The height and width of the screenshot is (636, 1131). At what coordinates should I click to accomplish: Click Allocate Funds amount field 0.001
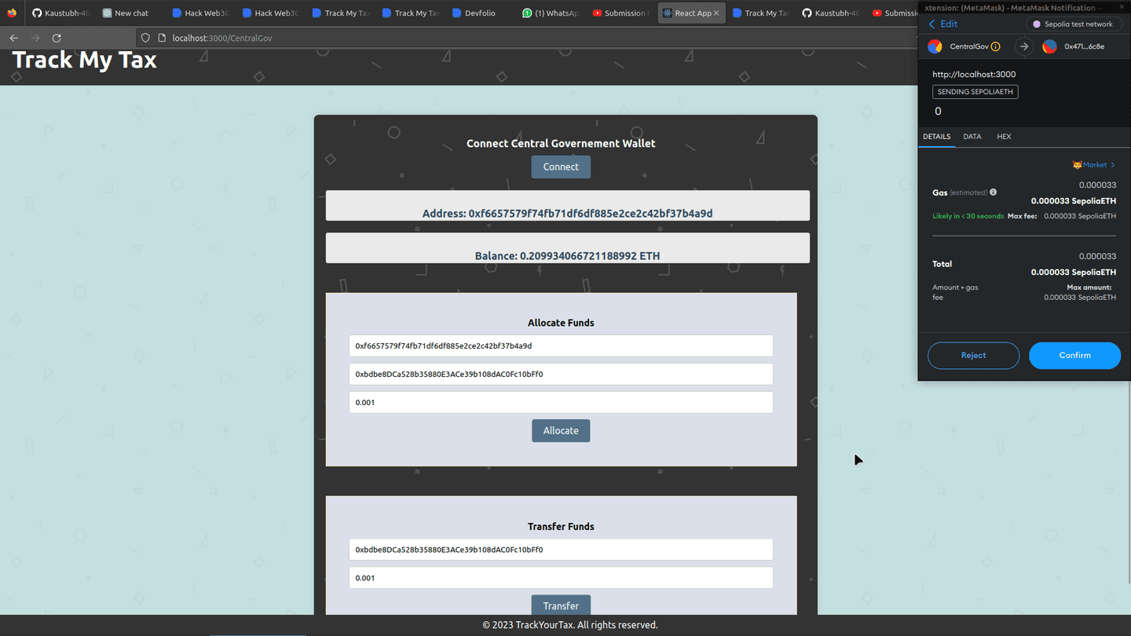tap(561, 402)
